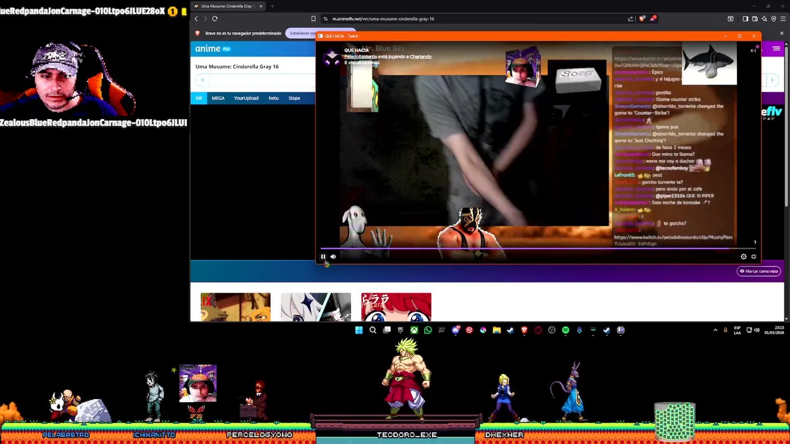Open Twitch player settings gear
Image resolution: width=790 pixels, height=444 pixels.
click(744, 257)
